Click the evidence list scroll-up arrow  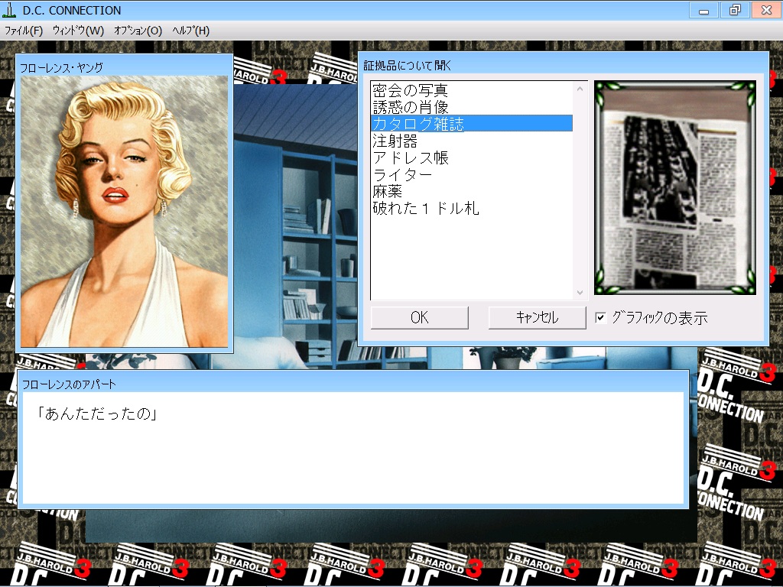[580, 89]
